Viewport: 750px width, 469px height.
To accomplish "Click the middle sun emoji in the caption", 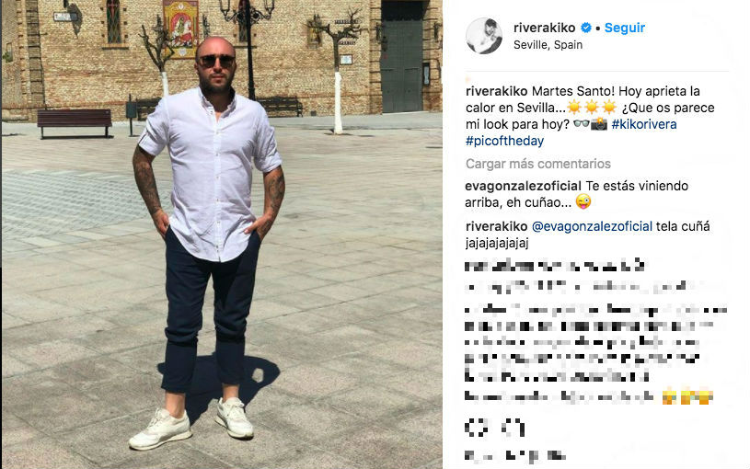I will 592,108.
